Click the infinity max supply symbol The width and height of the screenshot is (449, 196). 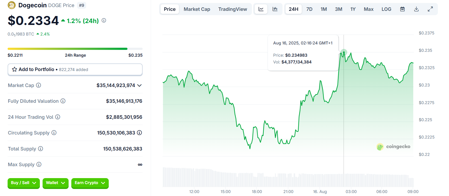point(140,165)
